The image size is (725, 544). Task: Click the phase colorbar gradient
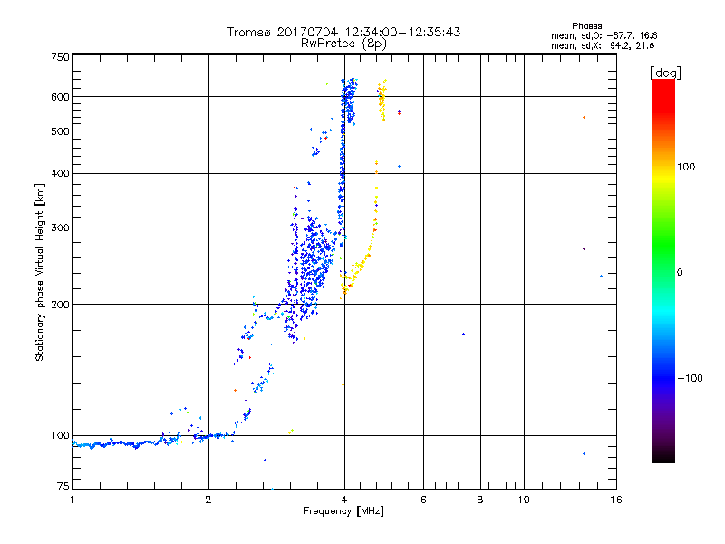663,270
